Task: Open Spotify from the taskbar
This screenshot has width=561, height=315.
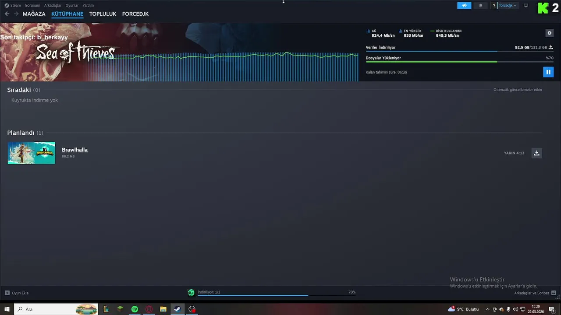Action: point(135,309)
